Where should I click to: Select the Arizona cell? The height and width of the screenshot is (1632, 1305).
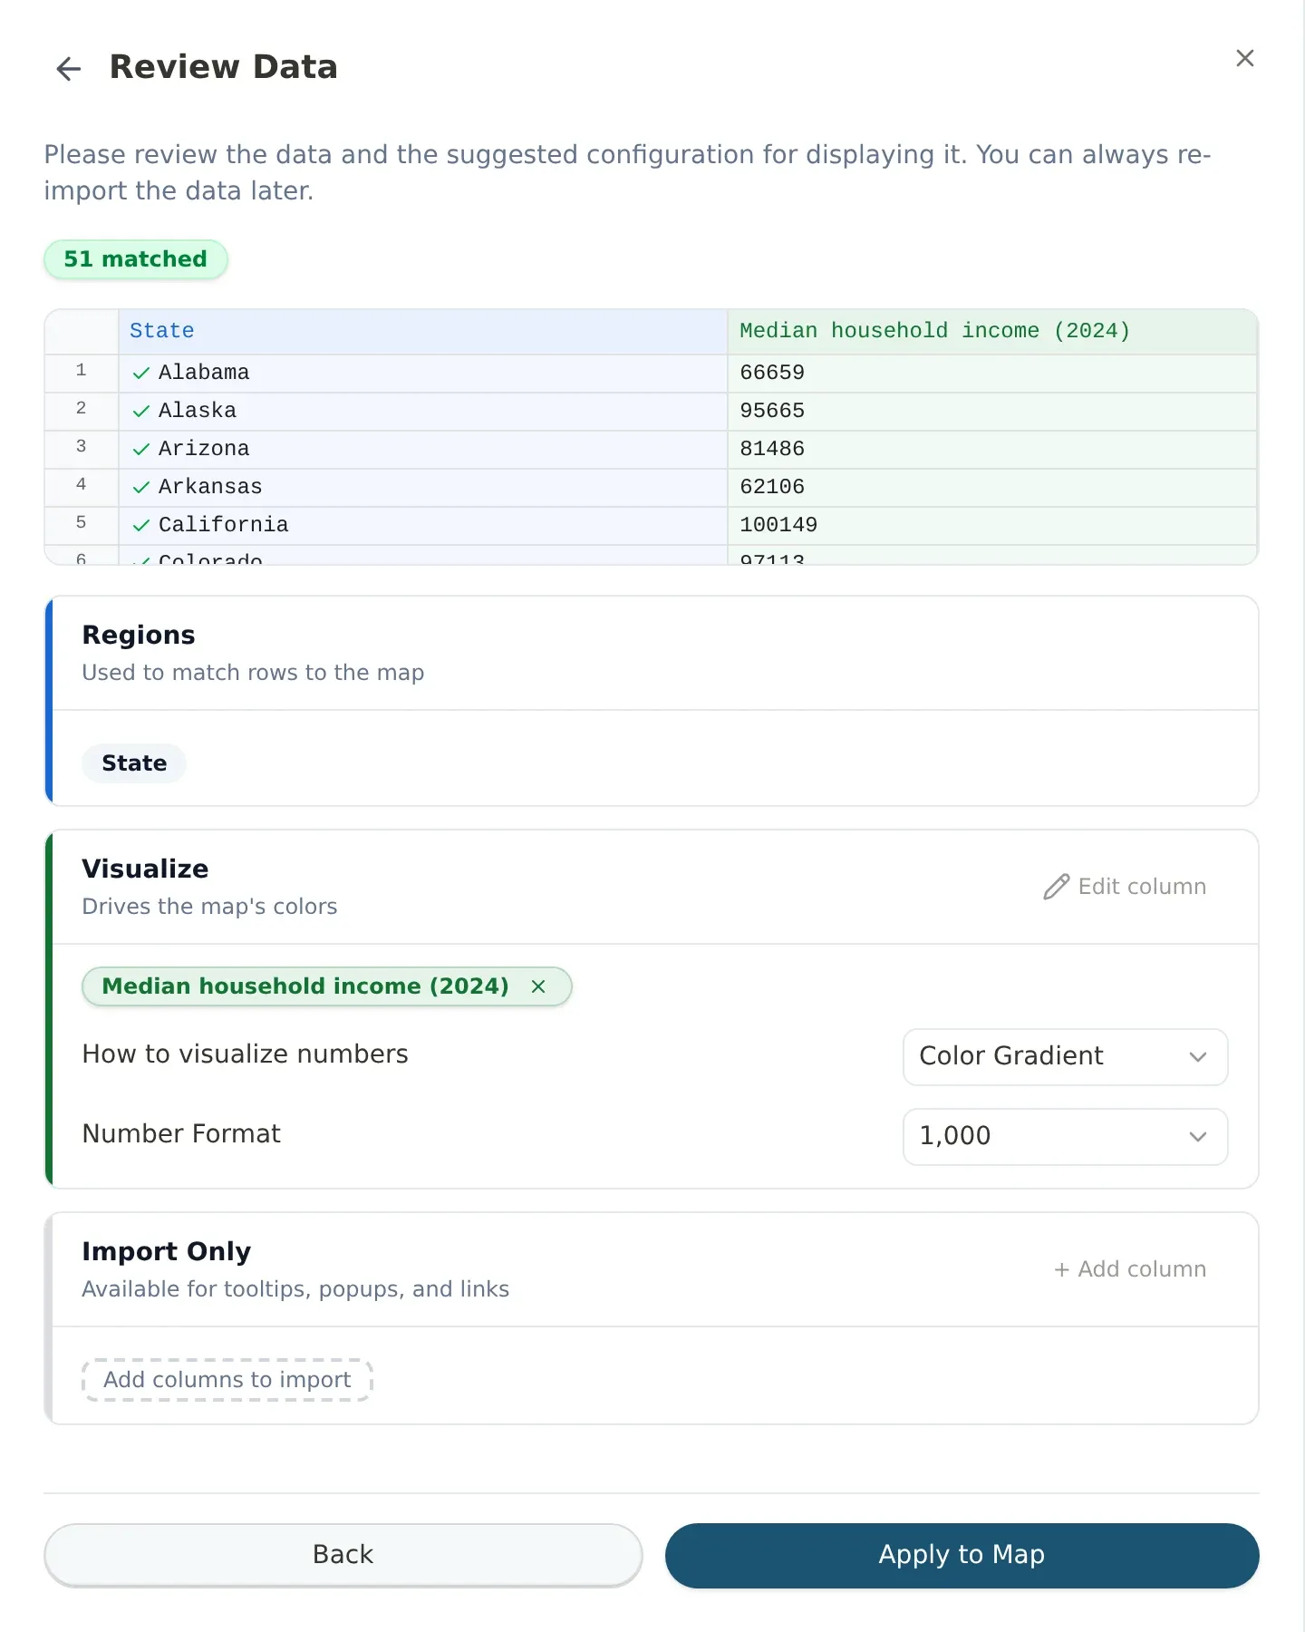click(x=422, y=449)
